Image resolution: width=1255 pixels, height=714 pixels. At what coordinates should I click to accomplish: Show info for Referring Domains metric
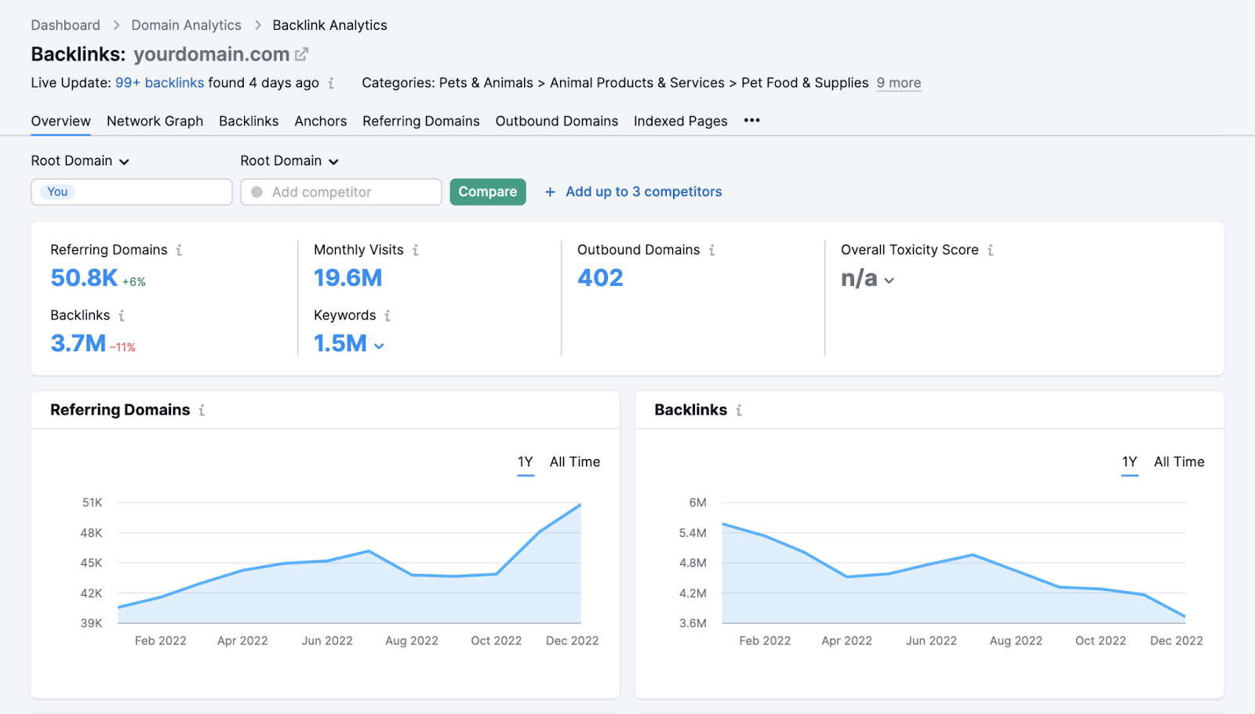(179, 250)
